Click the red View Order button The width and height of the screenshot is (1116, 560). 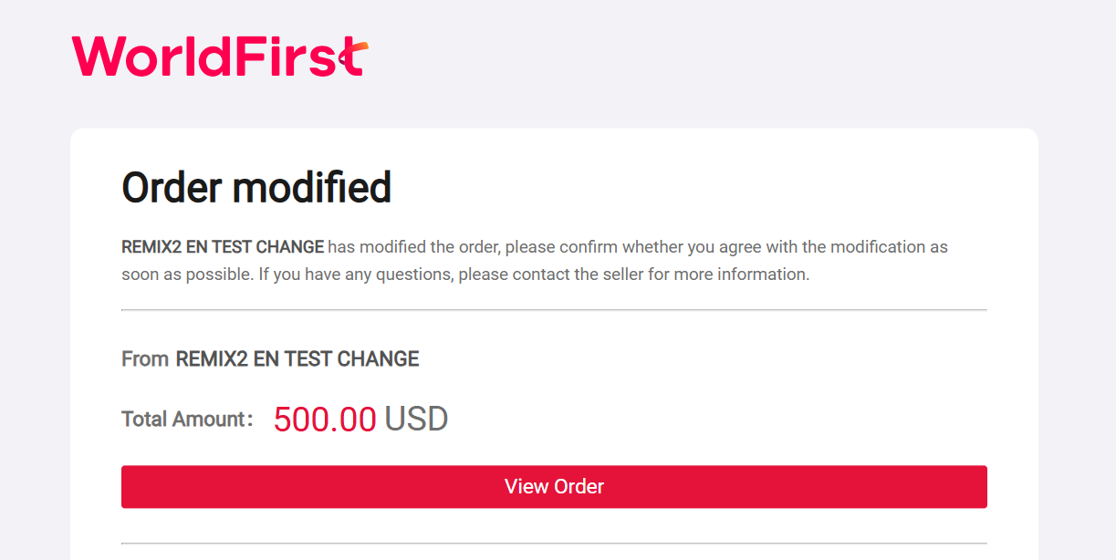point(554,486)
